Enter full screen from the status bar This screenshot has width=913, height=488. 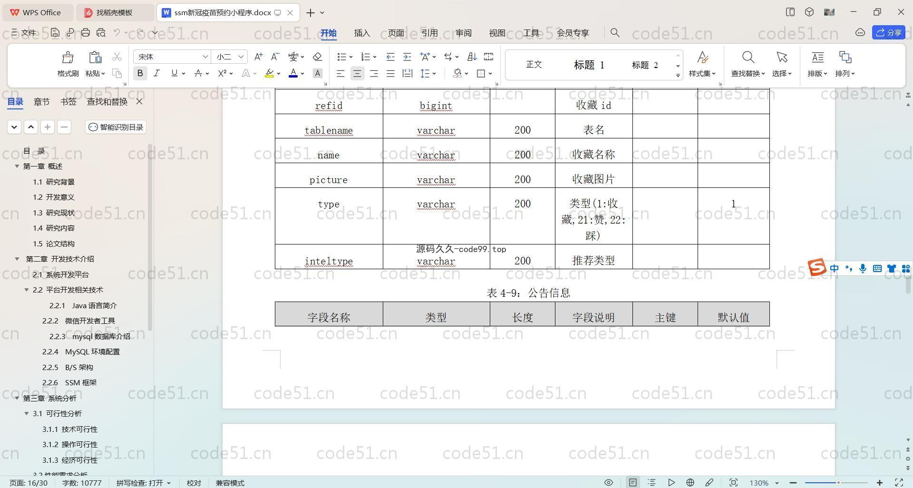click(x=899, y=482)
